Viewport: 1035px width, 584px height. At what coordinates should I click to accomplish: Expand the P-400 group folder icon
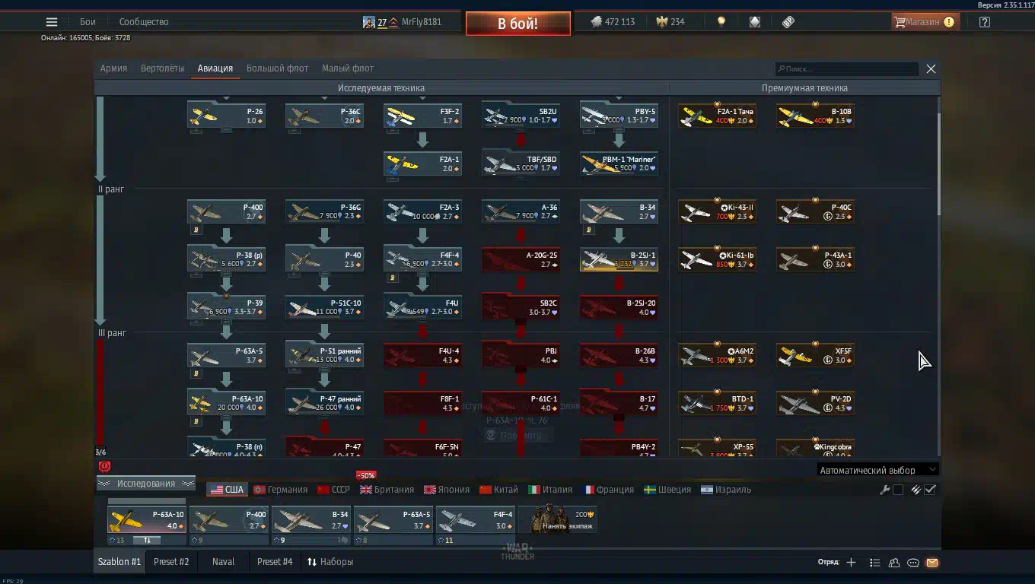click(x=196, y=230)
